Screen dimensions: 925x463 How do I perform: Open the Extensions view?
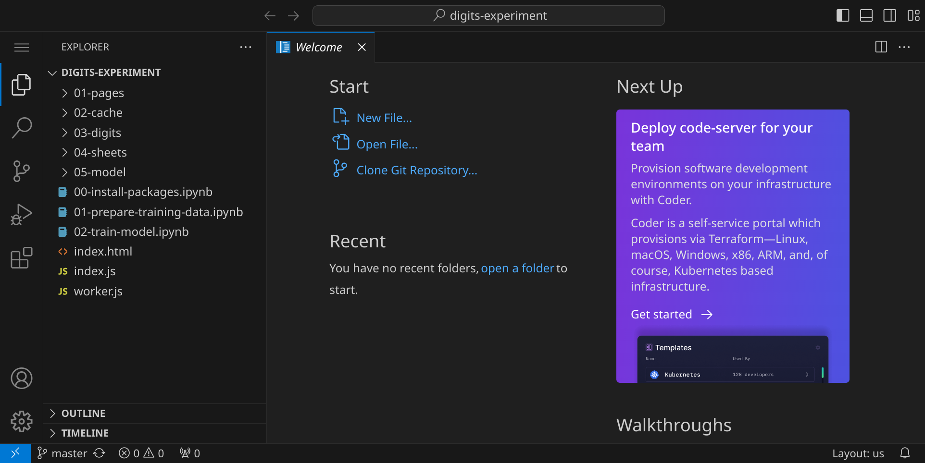point(22,258)
